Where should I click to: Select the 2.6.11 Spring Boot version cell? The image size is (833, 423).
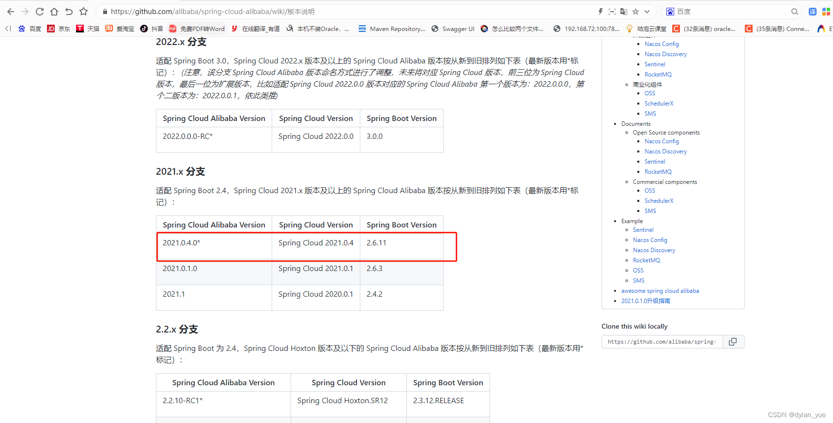click(x=401, y=246)
